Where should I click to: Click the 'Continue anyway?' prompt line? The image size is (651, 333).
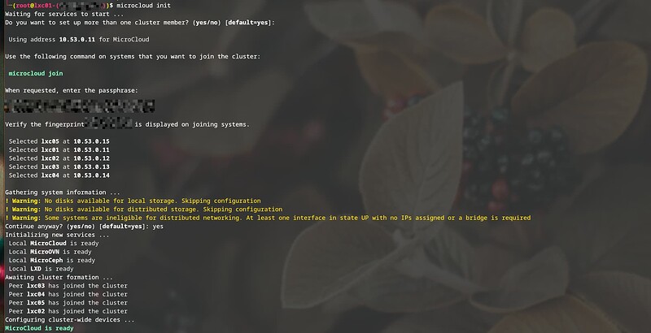(84, 226)
